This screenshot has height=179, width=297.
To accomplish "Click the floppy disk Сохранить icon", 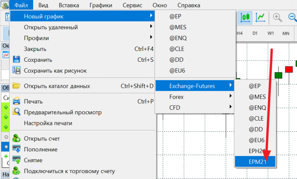I will click(16, 60).
